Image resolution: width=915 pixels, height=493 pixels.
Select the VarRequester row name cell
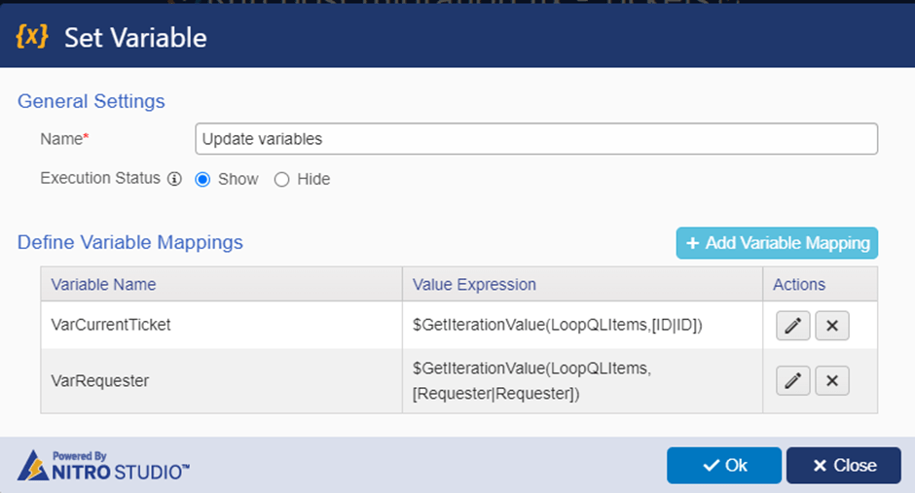click(221, 381)
